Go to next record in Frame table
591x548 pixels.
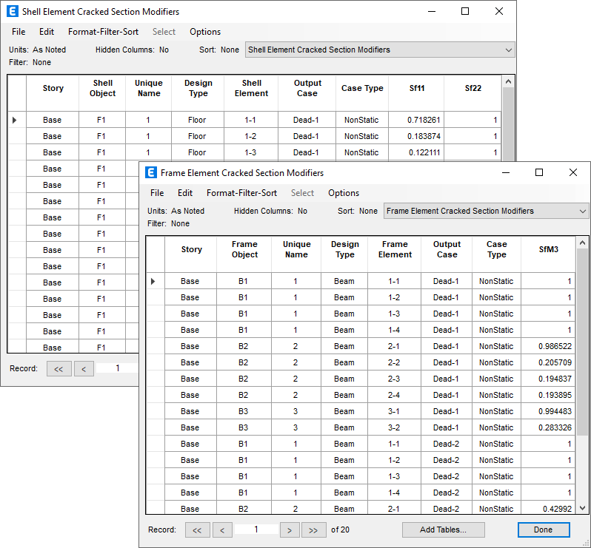pos(290,530)
